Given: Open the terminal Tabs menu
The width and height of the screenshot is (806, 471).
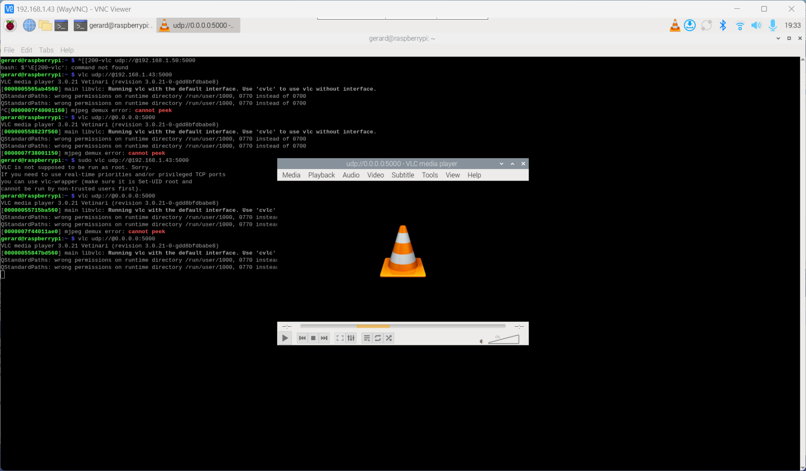Looking at the screenshot, I should pos(46,50).
